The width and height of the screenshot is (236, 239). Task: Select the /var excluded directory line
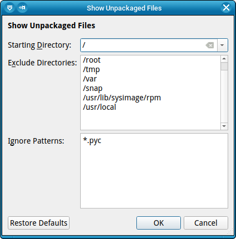tap(90, 79)
